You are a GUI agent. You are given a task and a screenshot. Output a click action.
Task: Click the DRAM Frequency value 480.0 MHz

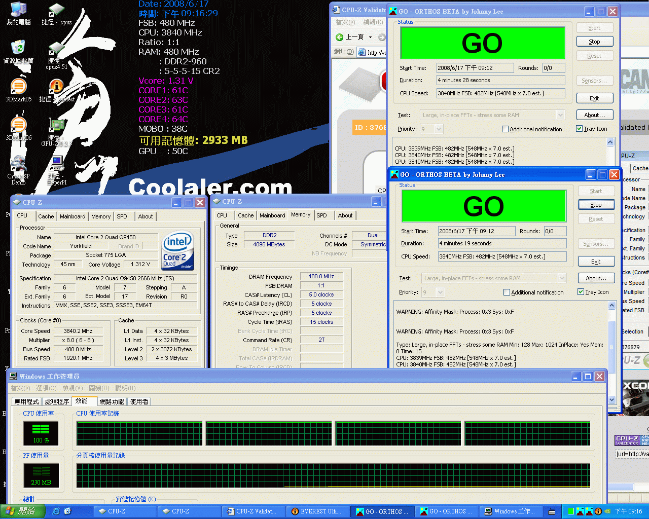pos(321,277)
